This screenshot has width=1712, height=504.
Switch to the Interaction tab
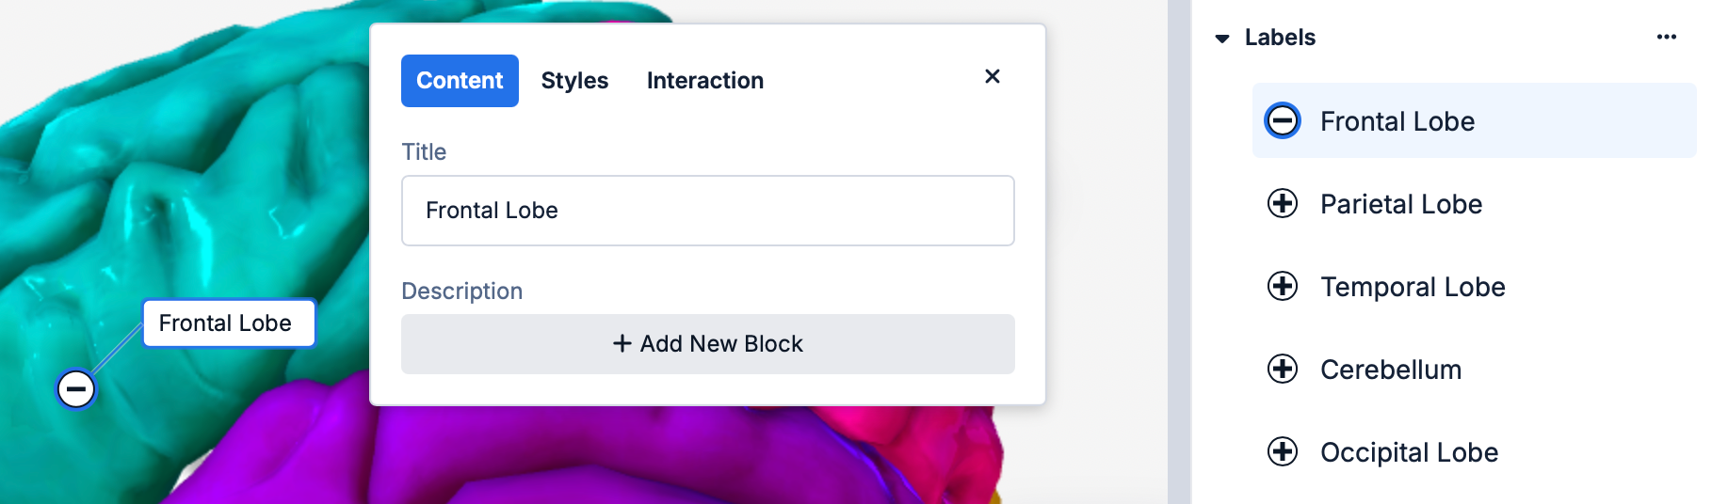[704, 81]
